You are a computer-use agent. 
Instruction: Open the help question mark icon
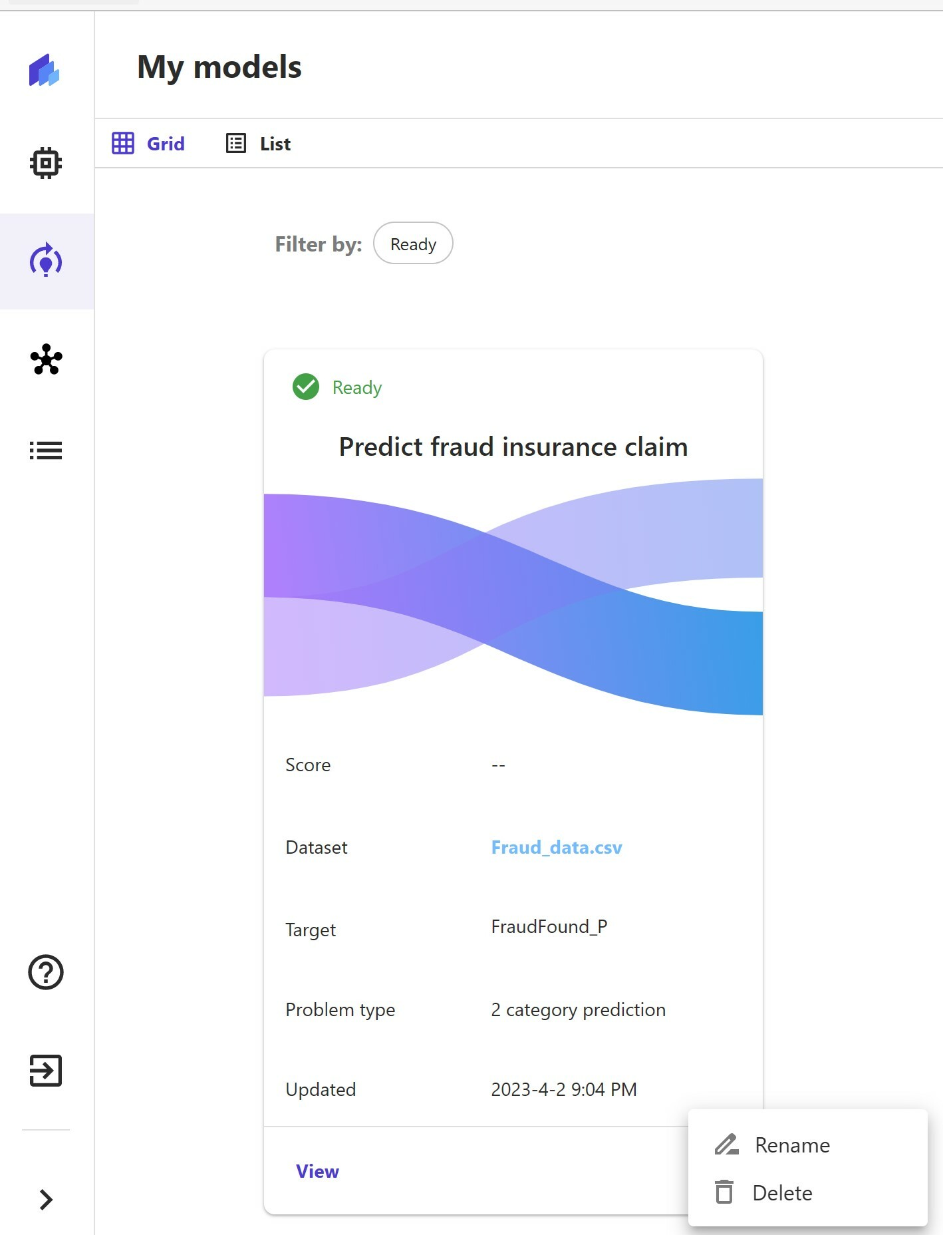tap(46, 972)
